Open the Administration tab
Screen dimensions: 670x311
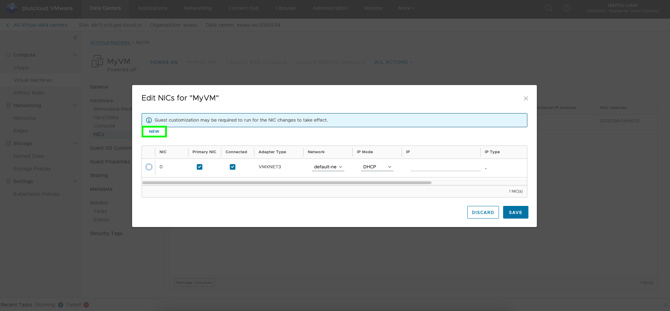[x=330, y=8]
